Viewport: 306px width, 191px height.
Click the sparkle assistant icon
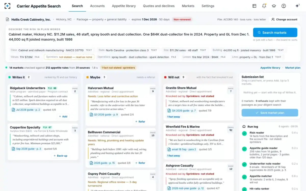[297, 6]
